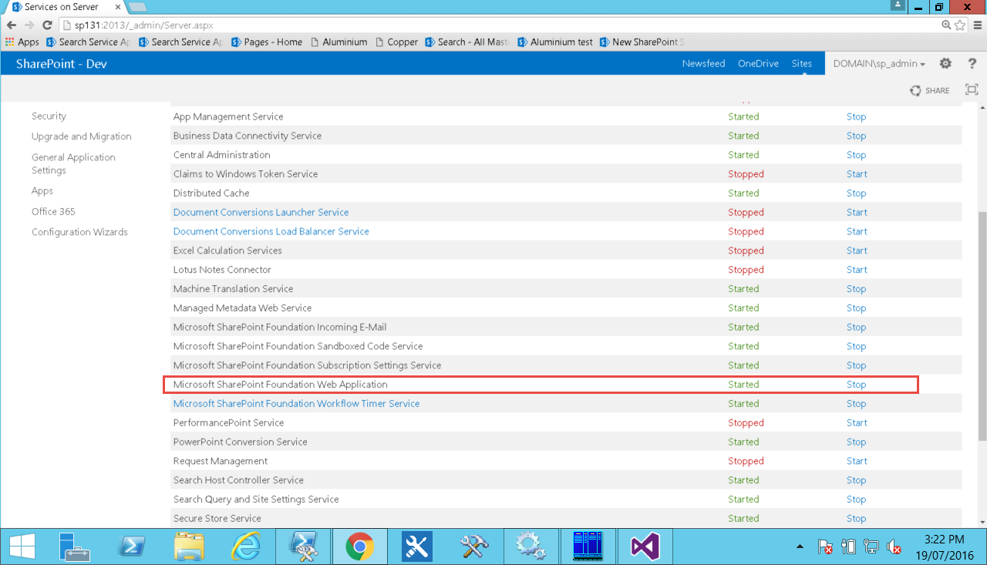Toggle focus on content mode
The width and height of the screenshot is (987, 565).
click(972, 89)
